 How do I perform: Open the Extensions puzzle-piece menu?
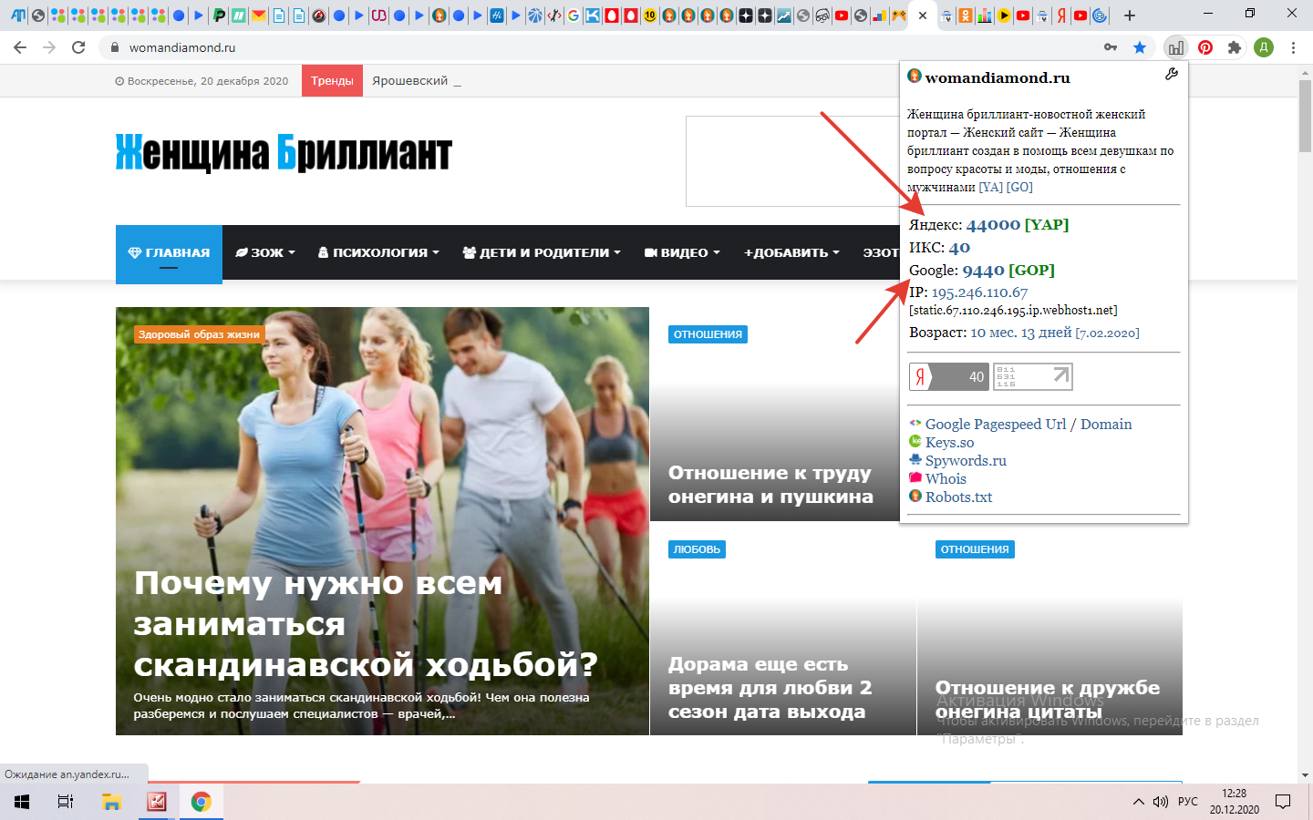(1235, 47)
